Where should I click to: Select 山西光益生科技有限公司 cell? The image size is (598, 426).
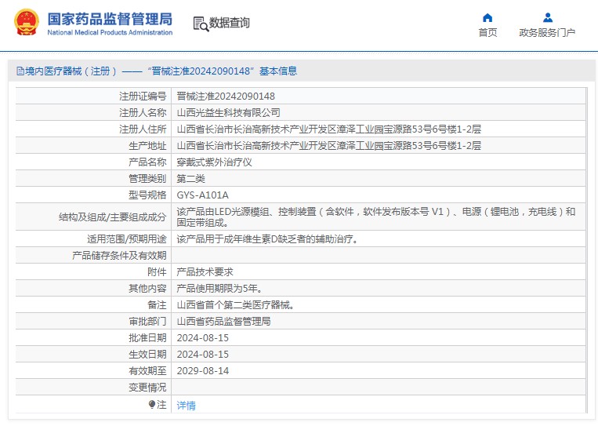[x=228, y=113]
